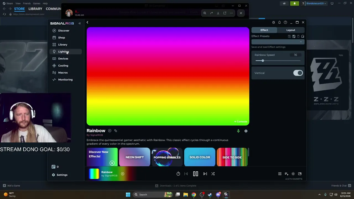
Task: Open the Monitoring page
Action: point(66,80)
